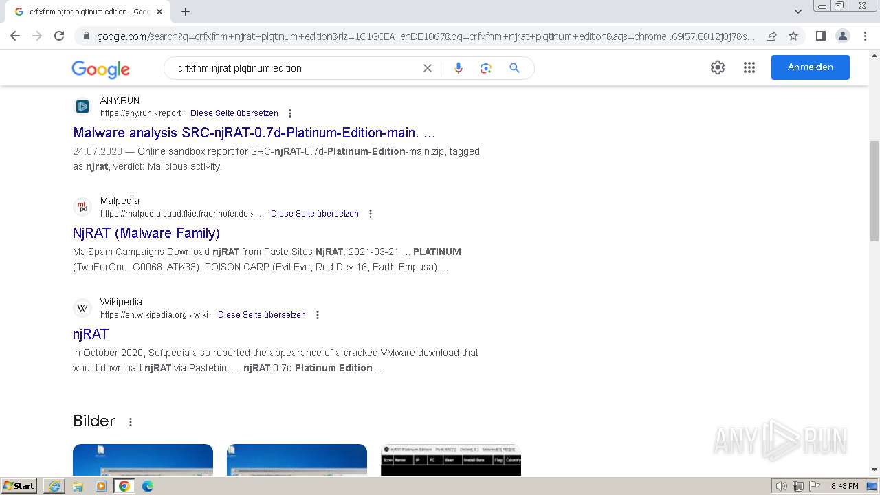Share this page from the address bar
This screenshot has height=495, width=880.
point(771,36)
